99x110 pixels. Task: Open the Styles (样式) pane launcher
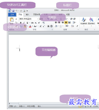94,29
